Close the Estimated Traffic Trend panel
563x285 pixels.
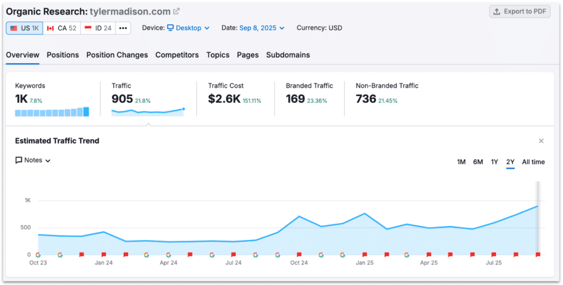tap(541, 141)
